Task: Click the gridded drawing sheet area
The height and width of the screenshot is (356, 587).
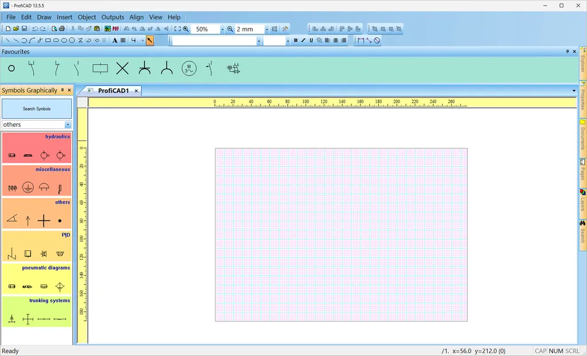Action: (341, 234)
